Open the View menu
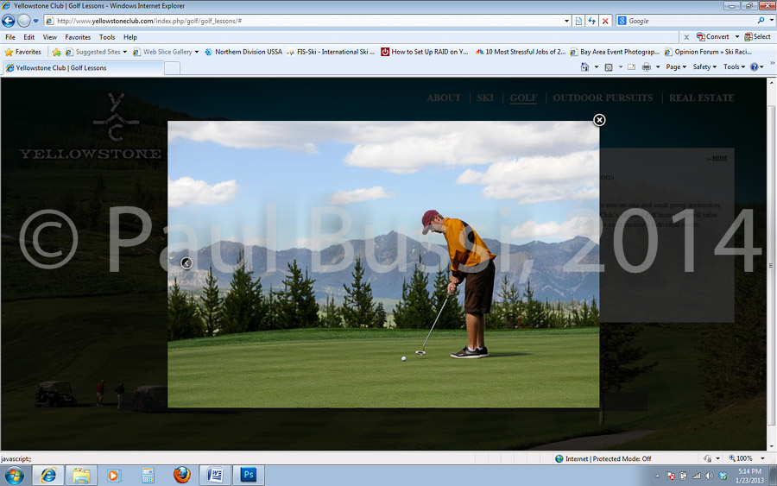Viewport: 777px width, 486px height. pyautogui.click(x=49, y=37)
